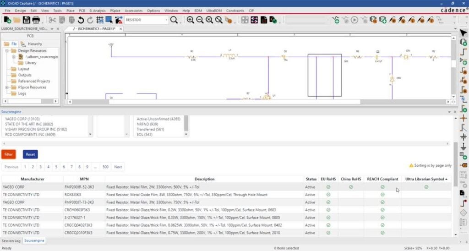Collapse the Design Resources tree node
Image resolution: width=469 pixels, height=251 pixels.
coord(7,51)
